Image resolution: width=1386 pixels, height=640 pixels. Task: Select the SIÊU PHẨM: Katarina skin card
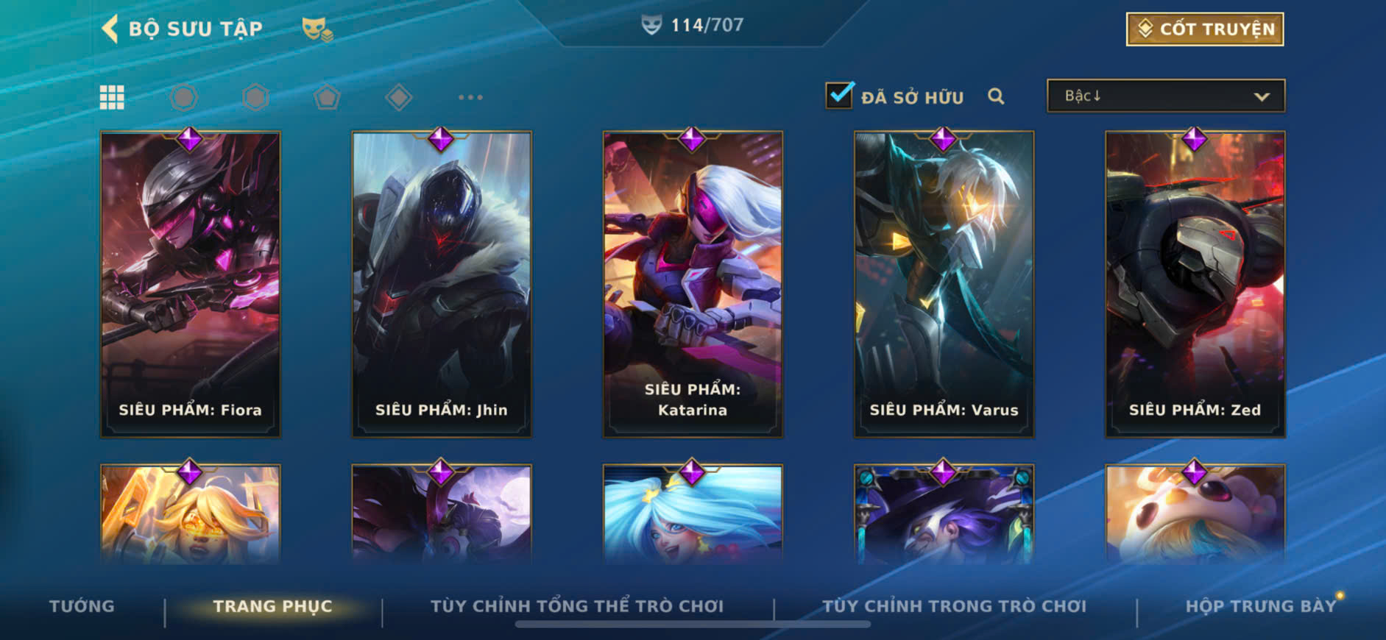click(x=693, y=284)
